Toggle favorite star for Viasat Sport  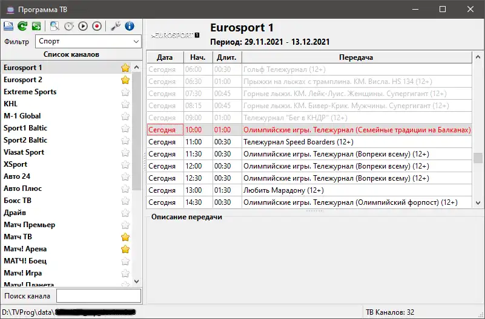pos(125,152)
